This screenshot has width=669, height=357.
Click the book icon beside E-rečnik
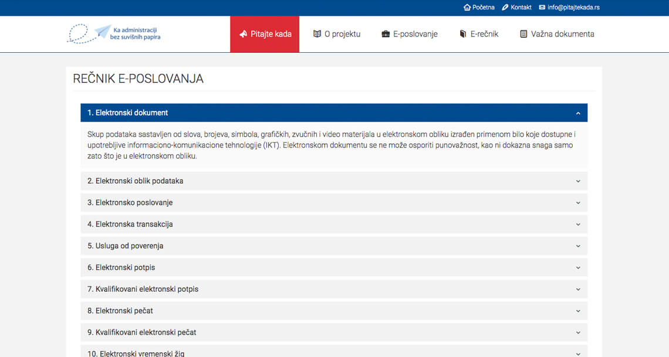[463, 33]
